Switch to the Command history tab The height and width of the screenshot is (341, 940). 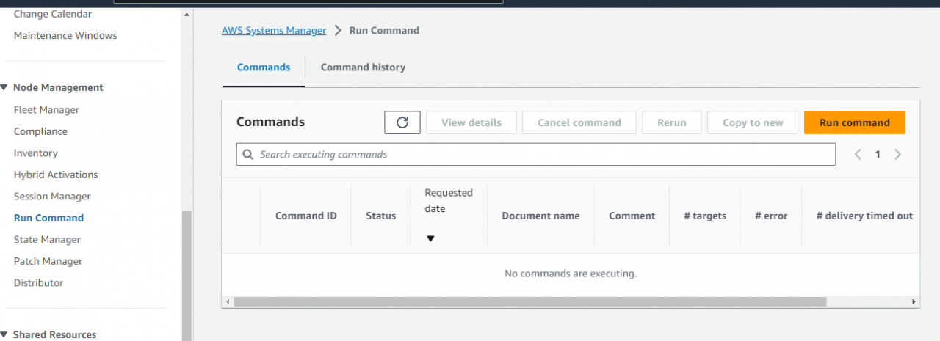point(363,67)
